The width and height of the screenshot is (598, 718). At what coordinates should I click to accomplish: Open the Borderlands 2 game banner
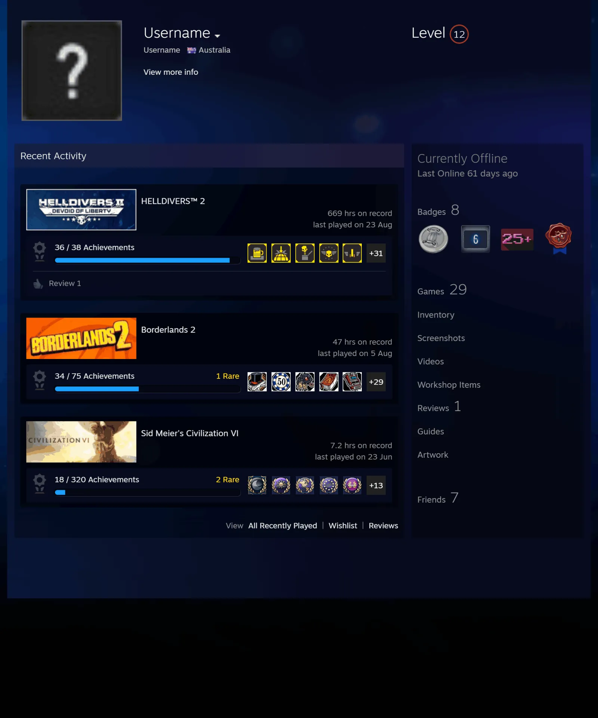coord(81,338)
